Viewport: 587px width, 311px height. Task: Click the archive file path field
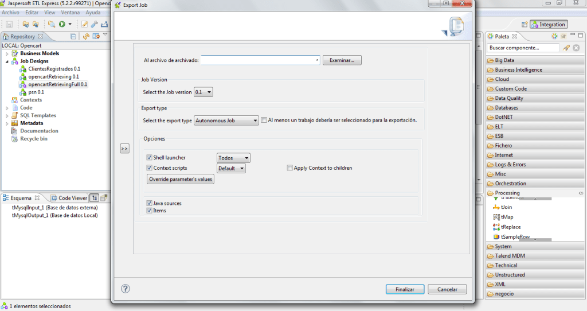click(x=259, y=60)
